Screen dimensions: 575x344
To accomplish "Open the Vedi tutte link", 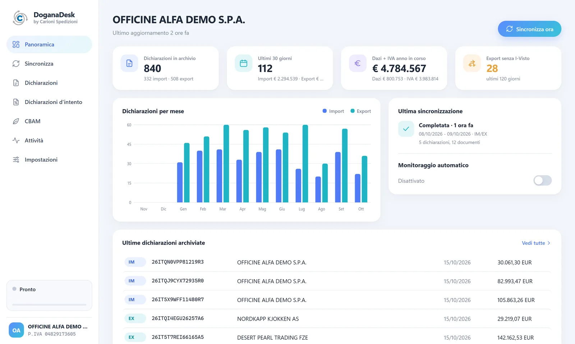I will tap(536, 243).
